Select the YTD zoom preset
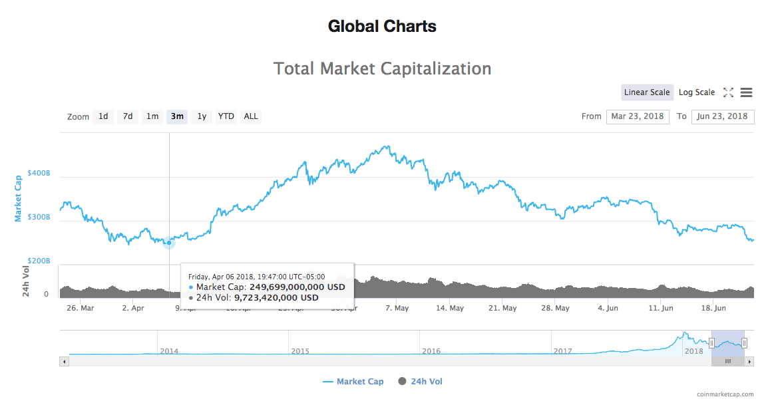This screenshot has width=770, height=409. click(x=226, y=116)
